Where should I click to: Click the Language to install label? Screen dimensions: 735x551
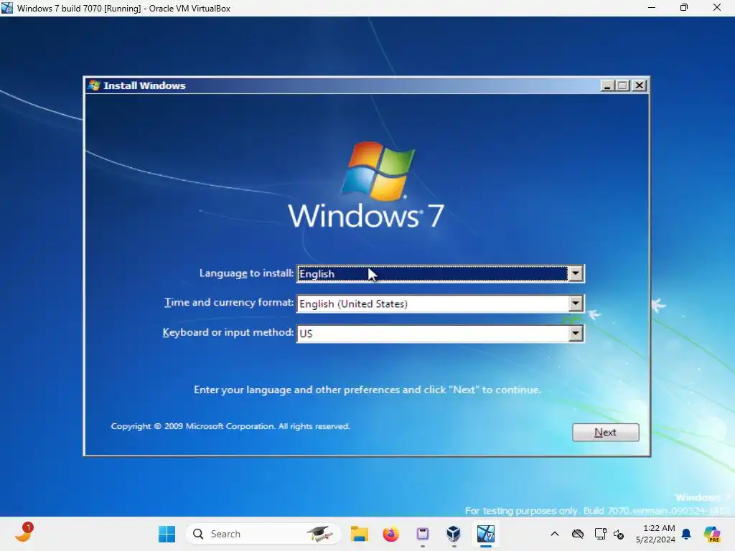[x=247, y=273]
